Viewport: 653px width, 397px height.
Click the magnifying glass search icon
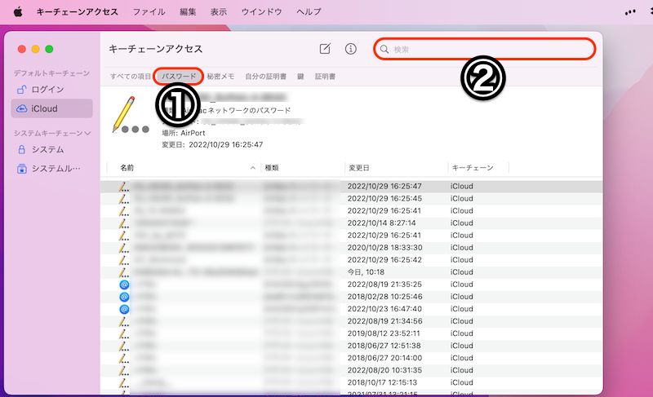(x=384, y=50)
